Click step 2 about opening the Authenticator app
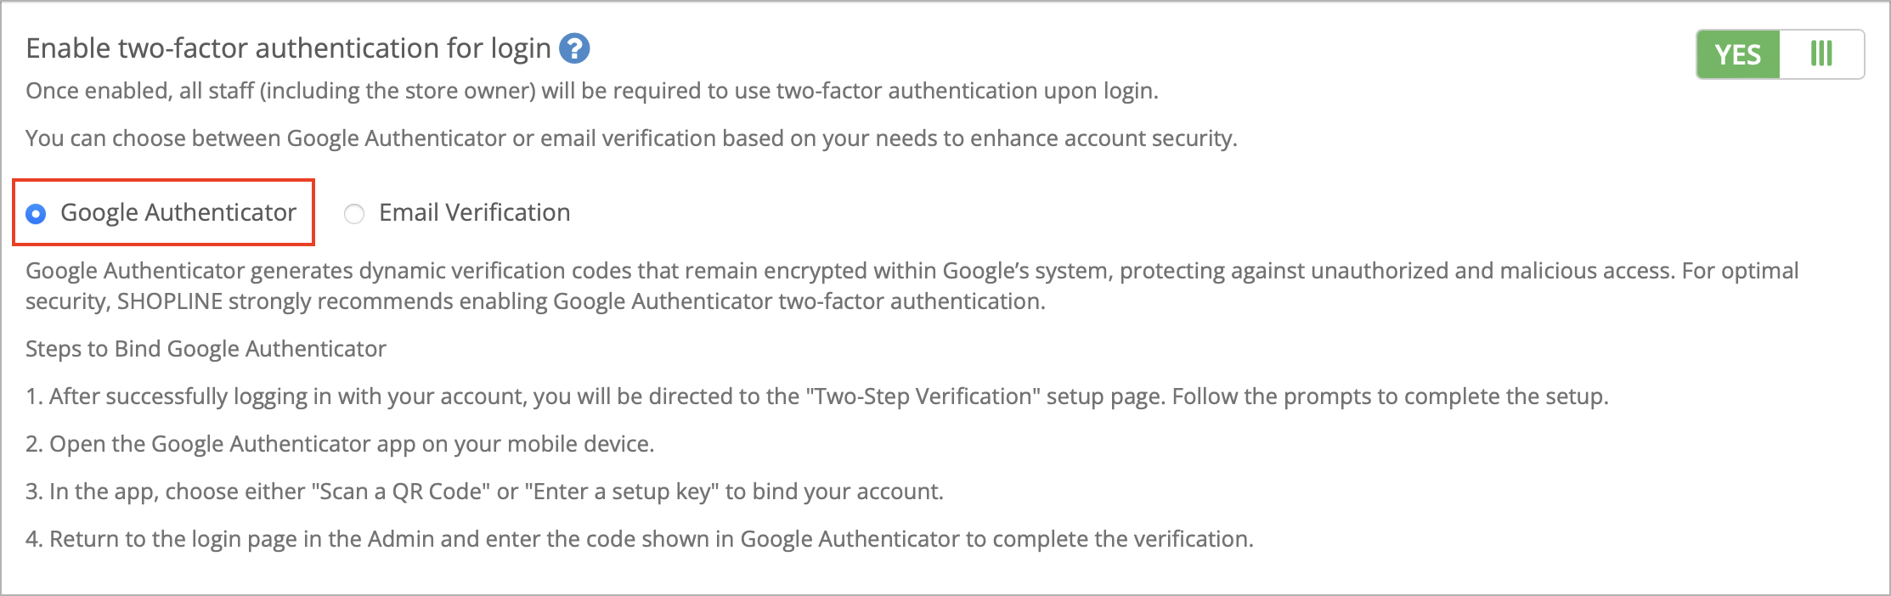The height and width of the screenshot is (596, 1891). click(x=340, y=444)
